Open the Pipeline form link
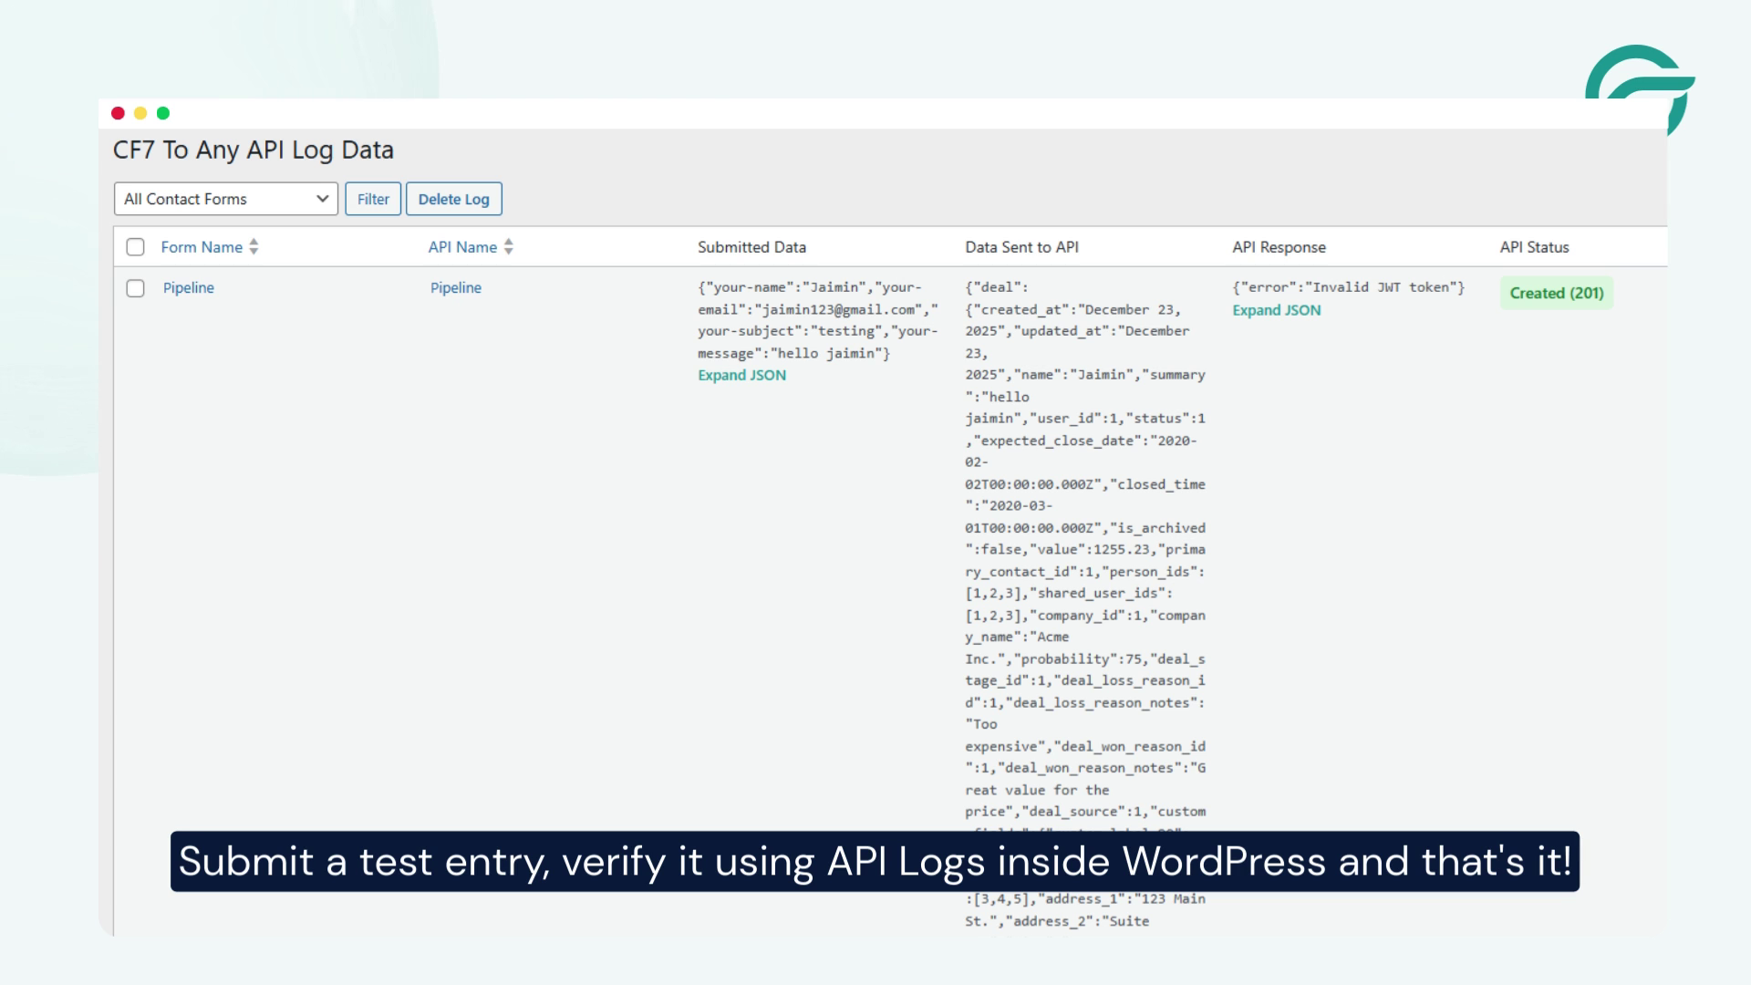 [x=189, y=287]
